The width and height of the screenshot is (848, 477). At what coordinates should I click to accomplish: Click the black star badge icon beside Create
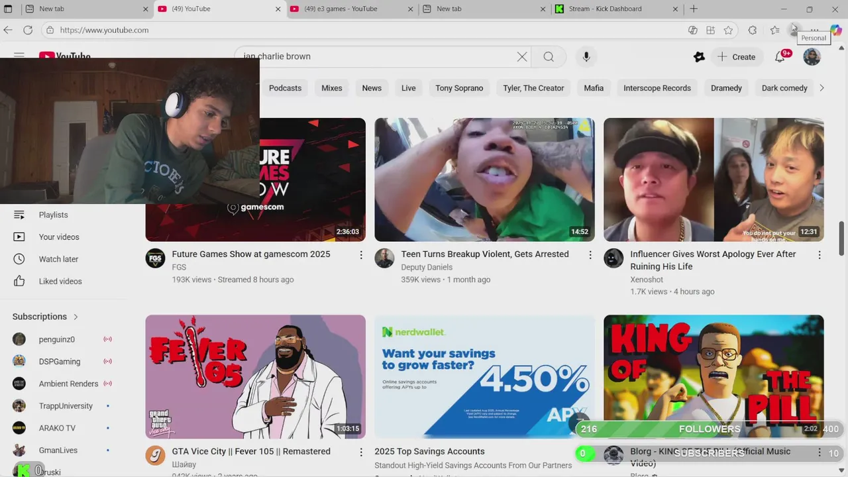[699, 57]
